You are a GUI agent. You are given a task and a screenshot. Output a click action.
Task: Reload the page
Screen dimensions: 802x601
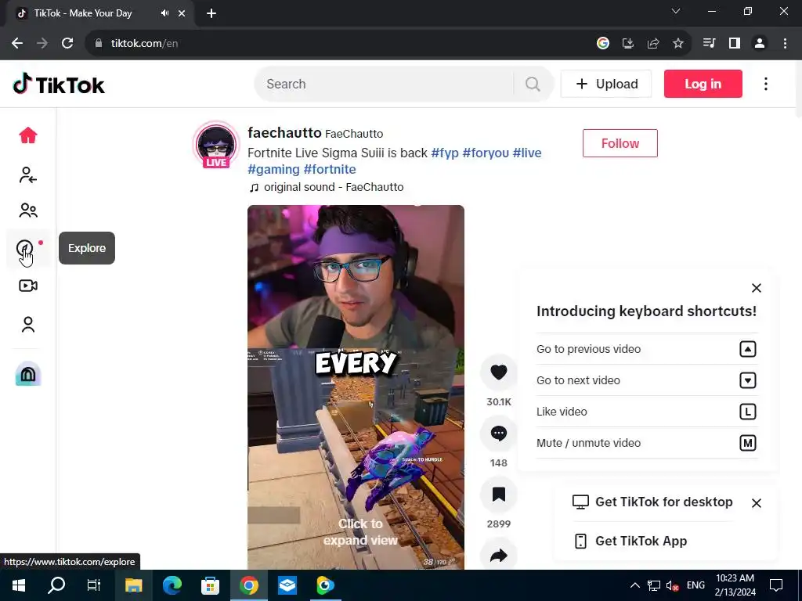(67, 44)
